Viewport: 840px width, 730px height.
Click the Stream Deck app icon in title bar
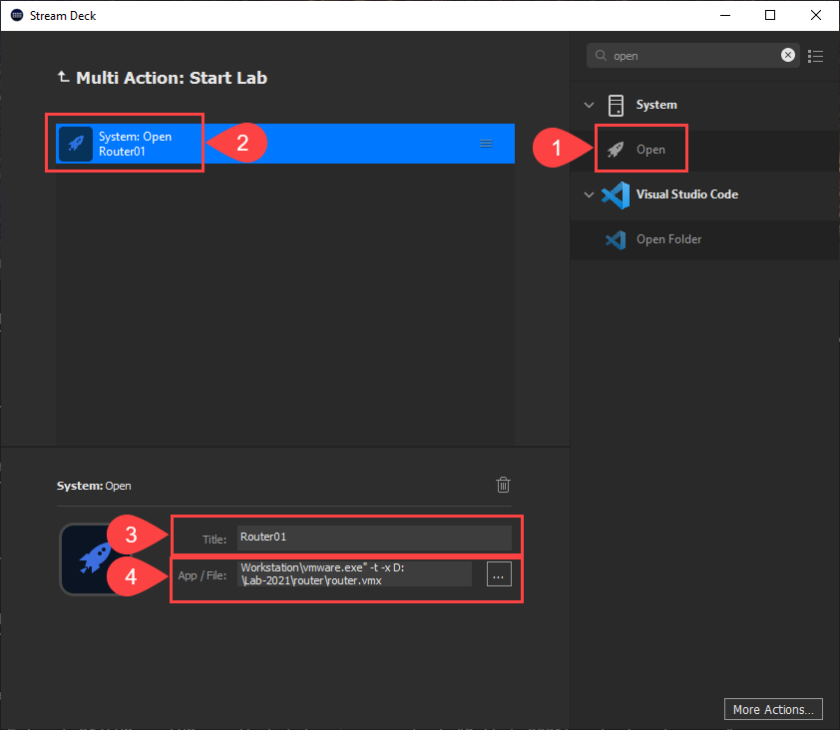click(x=17, y=15)
